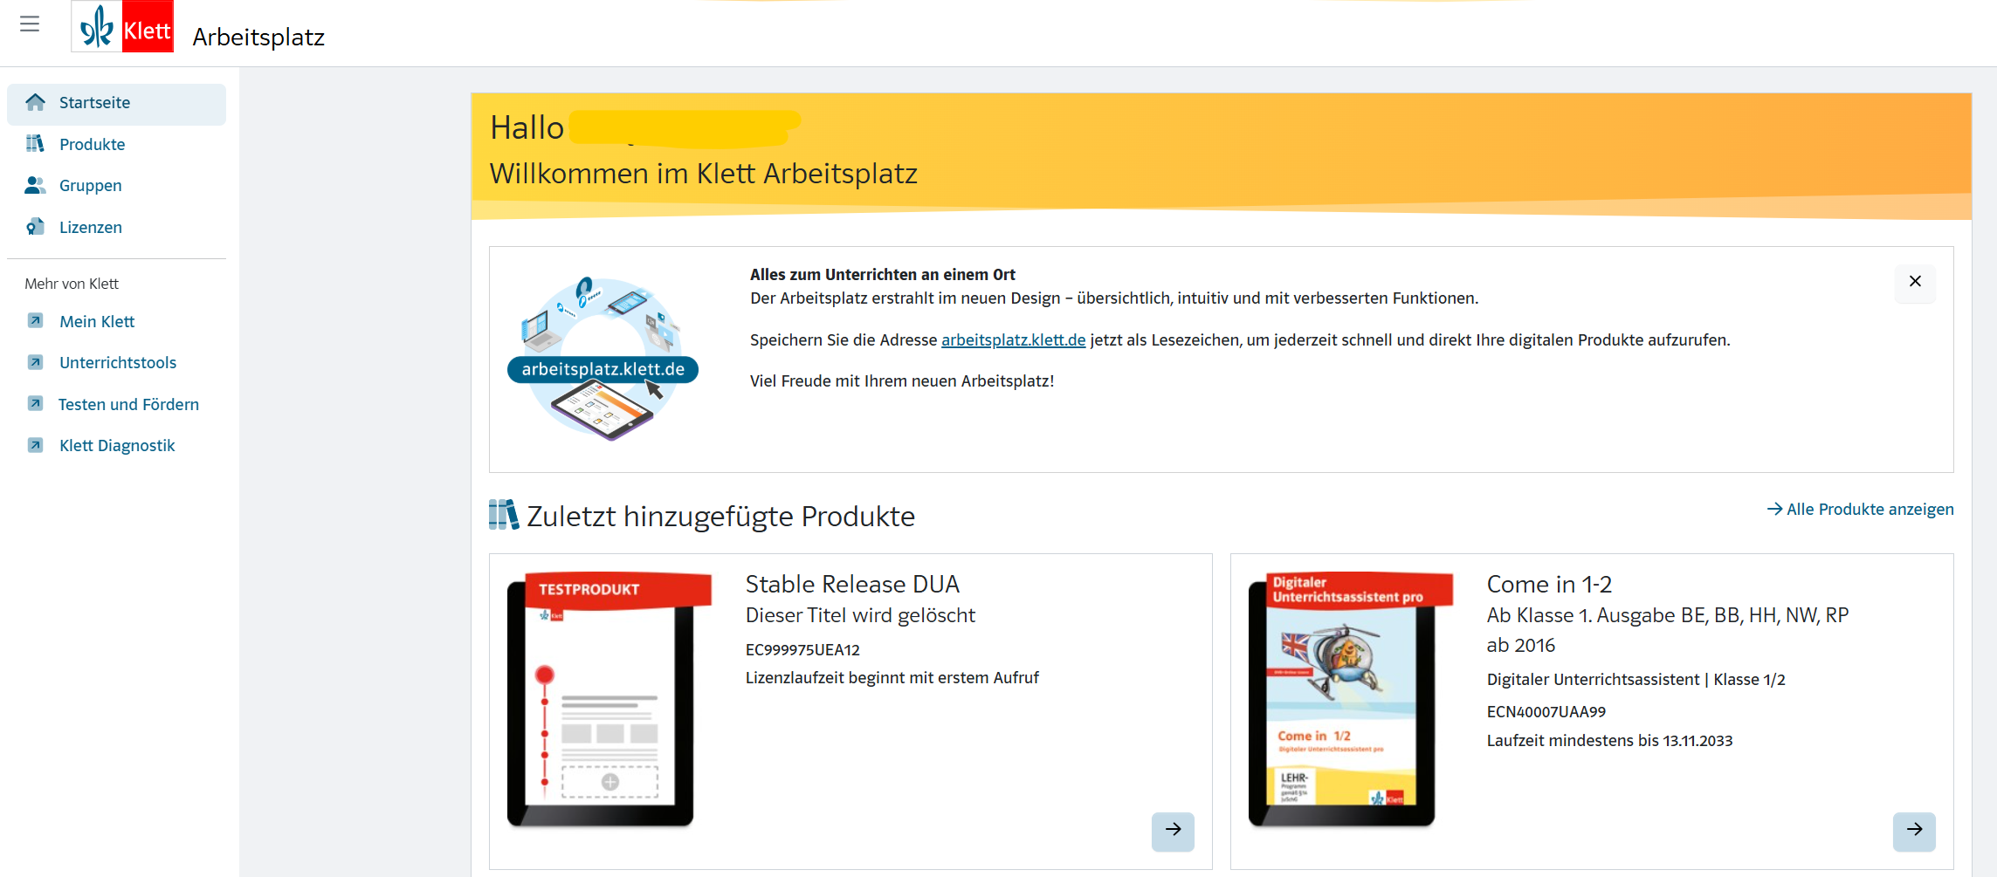Click the Gruppen people icon
The width and height of the screenshot is (1997, 877).
[x=35, y=185]
